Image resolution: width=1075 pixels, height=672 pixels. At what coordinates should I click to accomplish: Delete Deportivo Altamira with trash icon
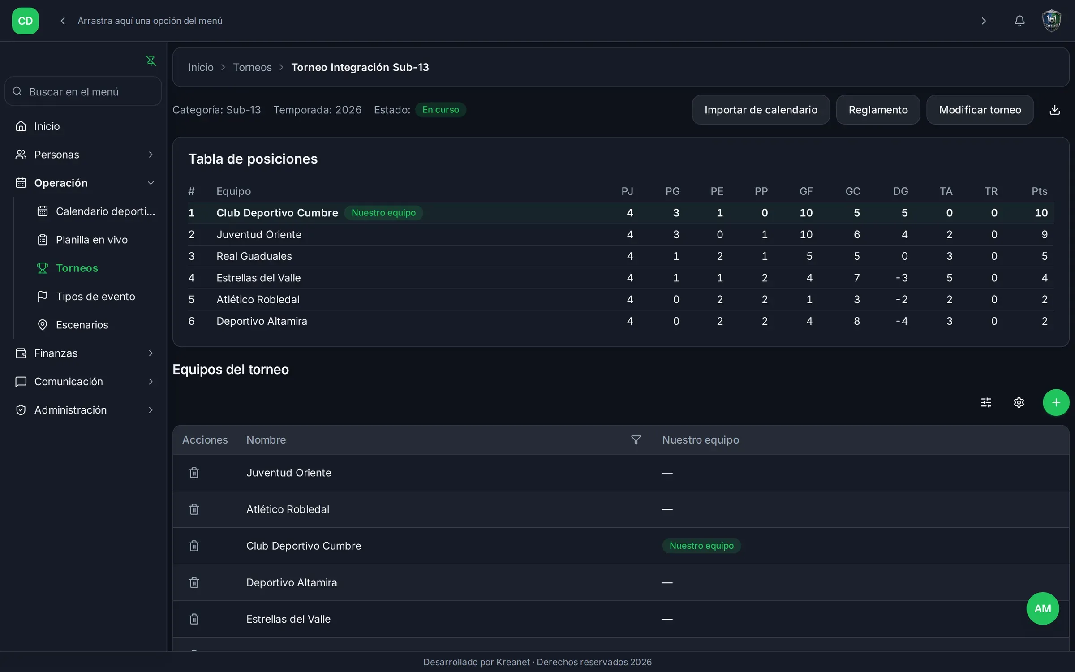[x=194, y=582]
